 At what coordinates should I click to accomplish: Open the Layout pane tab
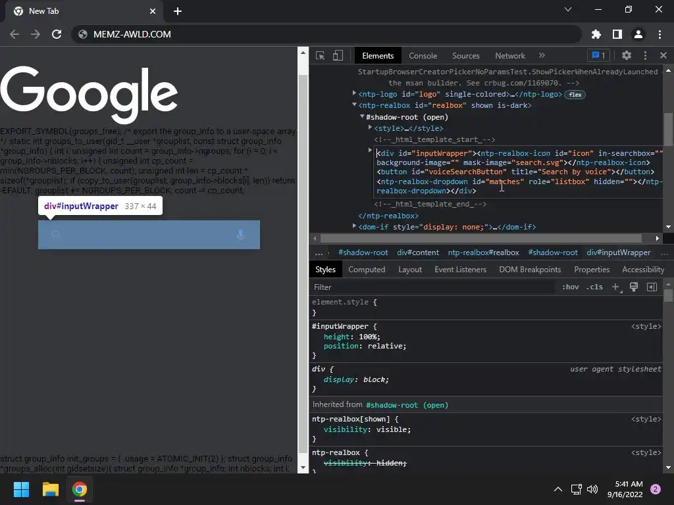[409, 269]
